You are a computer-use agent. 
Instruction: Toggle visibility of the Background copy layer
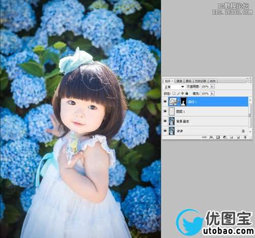165,121
